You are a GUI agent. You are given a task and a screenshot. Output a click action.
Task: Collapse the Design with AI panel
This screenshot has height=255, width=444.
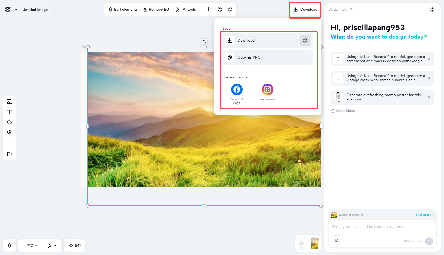click(x=432, y=10)
